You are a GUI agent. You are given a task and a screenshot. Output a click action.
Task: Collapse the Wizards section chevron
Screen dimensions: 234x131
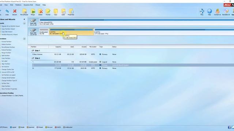click(24, 23)
